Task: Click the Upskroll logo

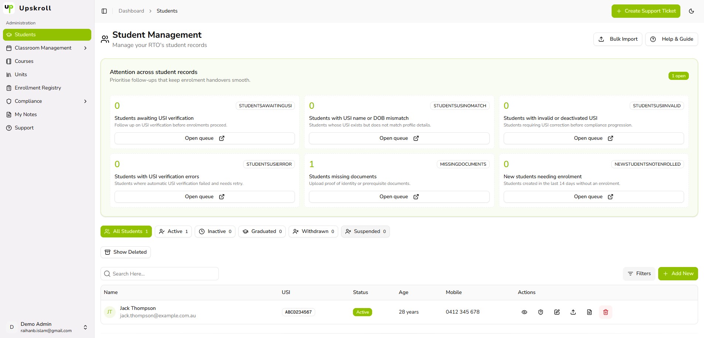Action: 9,8
